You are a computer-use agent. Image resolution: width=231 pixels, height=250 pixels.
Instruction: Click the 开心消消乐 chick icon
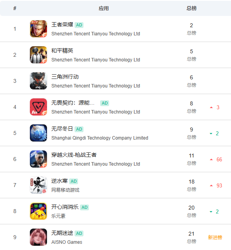pyautogui.click(x=38, y=211)
